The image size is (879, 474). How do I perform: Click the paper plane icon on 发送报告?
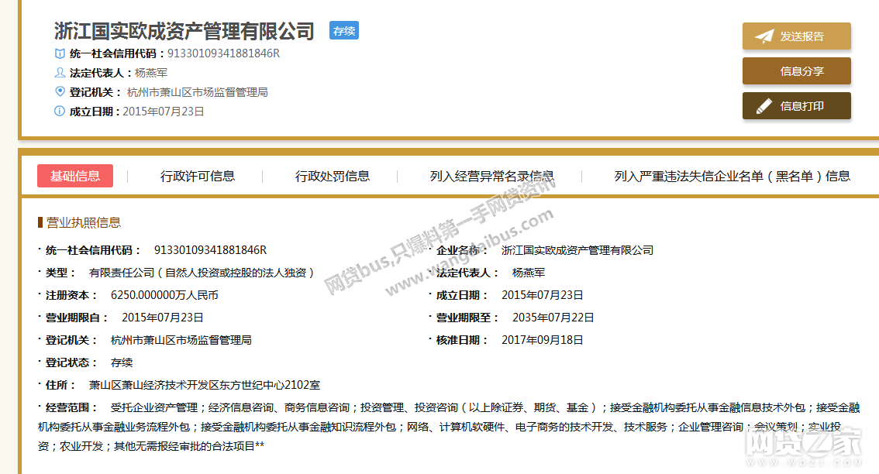pyautogui.click(x=764, y=36)
